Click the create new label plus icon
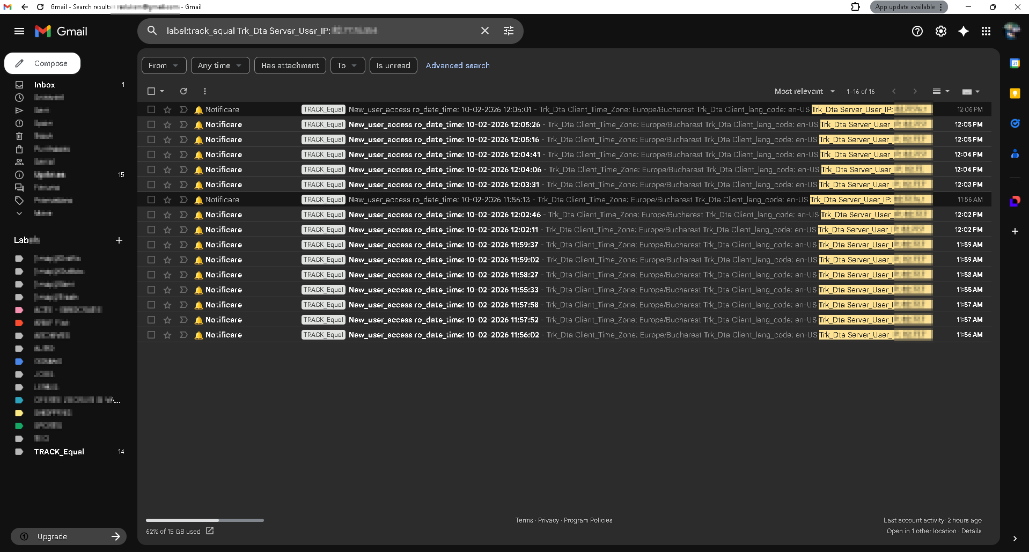This screenshot has width=1029, height=552. (119, 240)
